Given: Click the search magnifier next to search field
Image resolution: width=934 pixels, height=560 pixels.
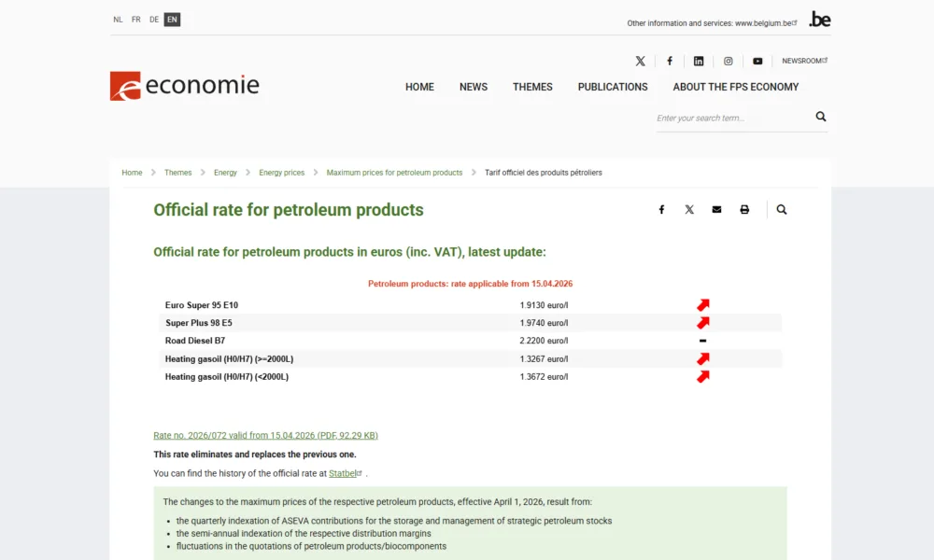Looking at the screenshot, I should [x=821, y=117].
